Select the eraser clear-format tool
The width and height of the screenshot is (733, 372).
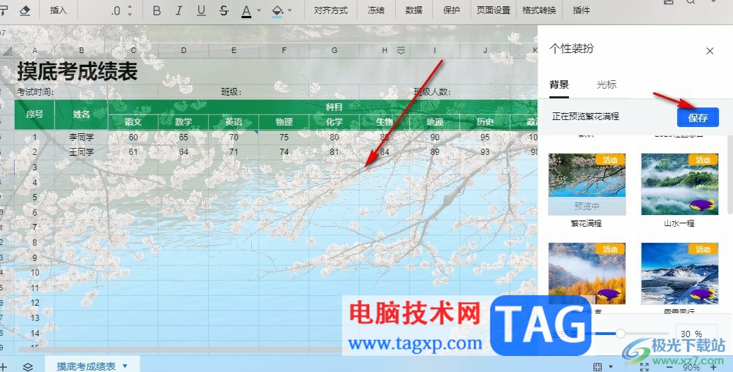coord(24,10)
